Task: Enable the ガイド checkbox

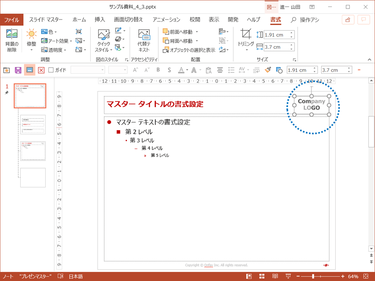Action: (51, 70)
